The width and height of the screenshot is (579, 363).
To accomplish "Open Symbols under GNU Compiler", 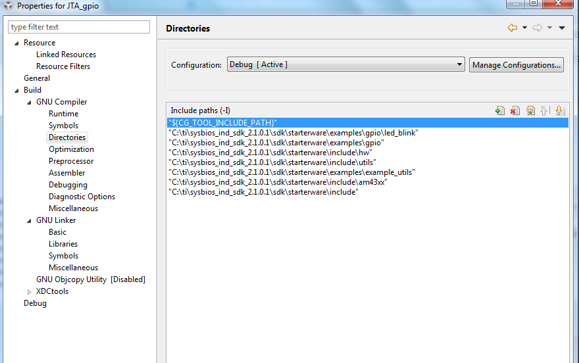I will [64, 126].
